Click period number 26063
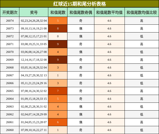The image size is (159, 134). (x=10, y=107)
